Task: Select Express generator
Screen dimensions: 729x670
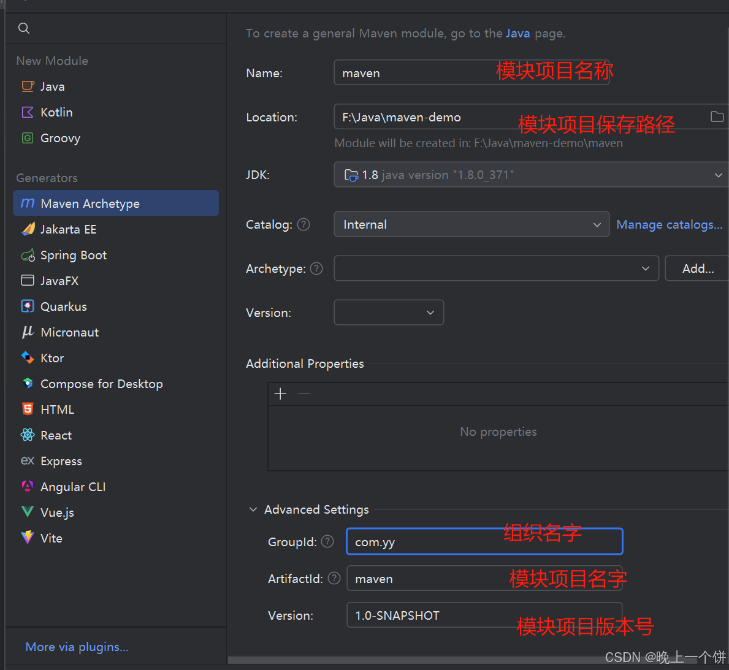Action: pyautogui.click(x=116, y=461)
